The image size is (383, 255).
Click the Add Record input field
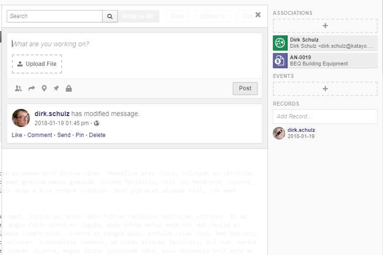[325, 117]
